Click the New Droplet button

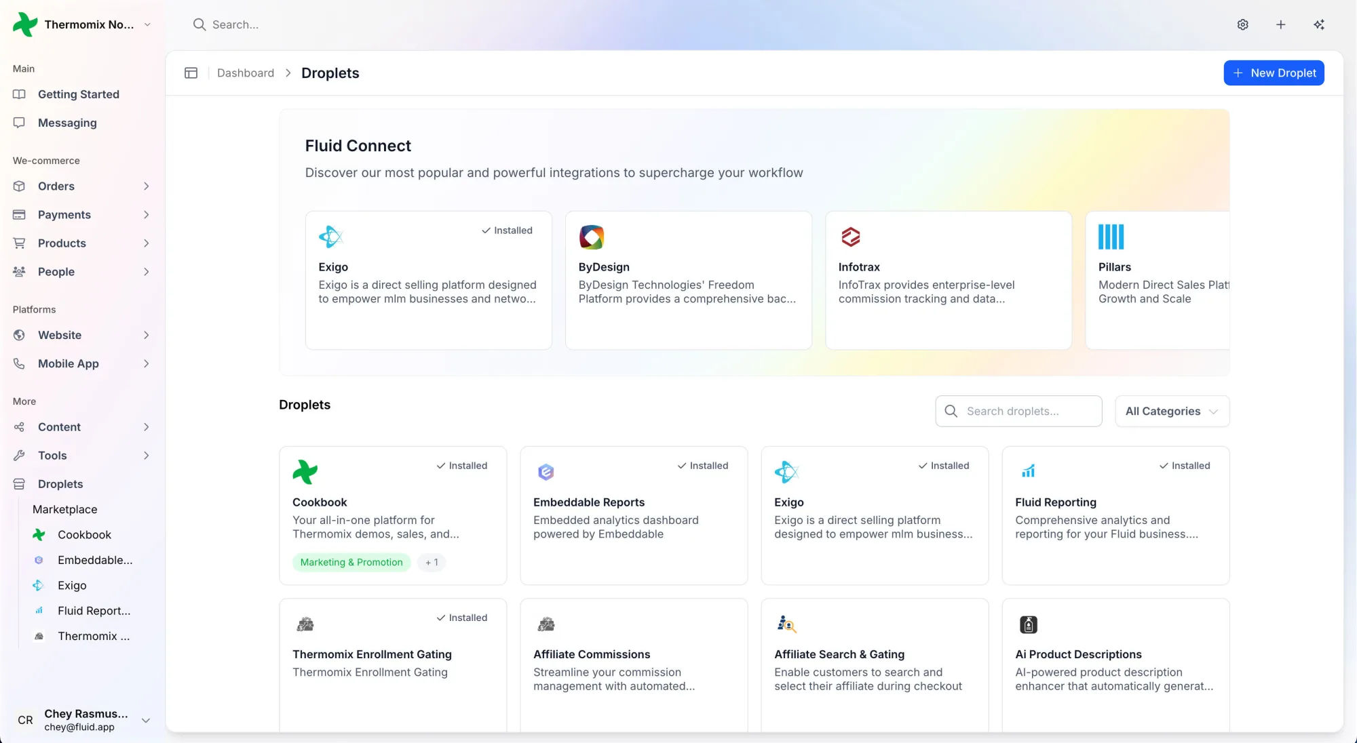coord(1274,73)
